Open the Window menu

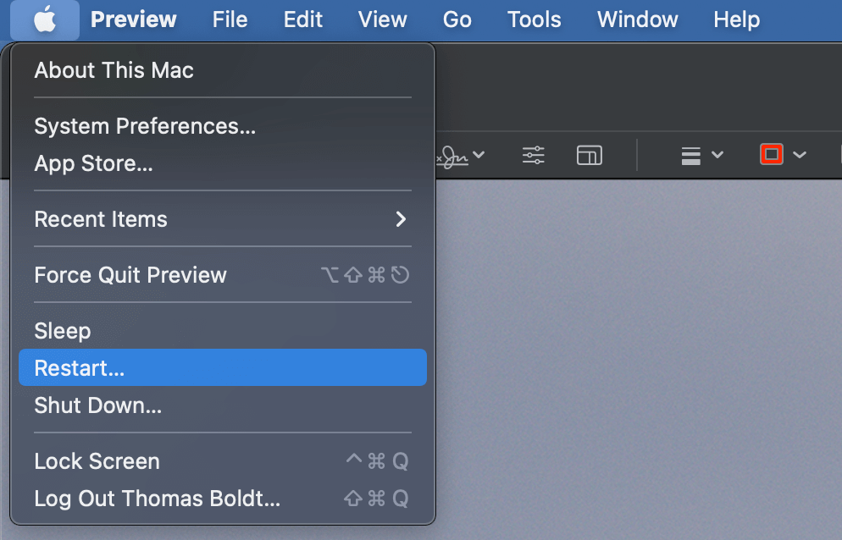pyautogui.click(x=637, y=19)
